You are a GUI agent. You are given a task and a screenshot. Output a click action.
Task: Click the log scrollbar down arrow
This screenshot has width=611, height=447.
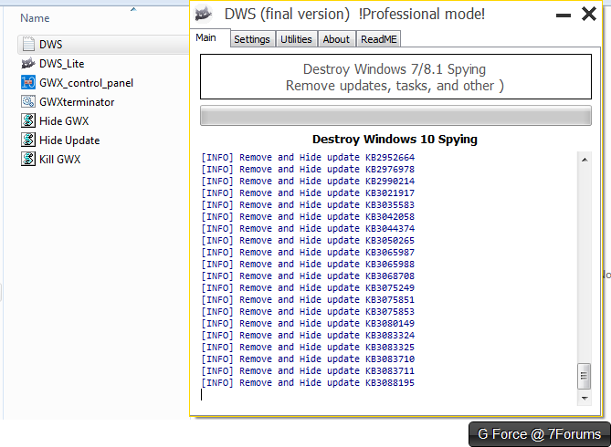585,398
